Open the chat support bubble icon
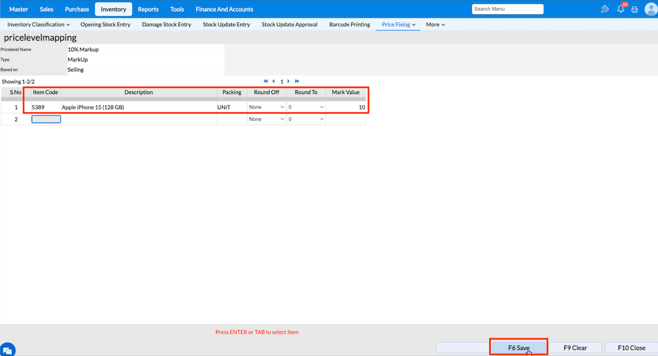The height and width of the screenshot is (356, 658). pos(8,350)
